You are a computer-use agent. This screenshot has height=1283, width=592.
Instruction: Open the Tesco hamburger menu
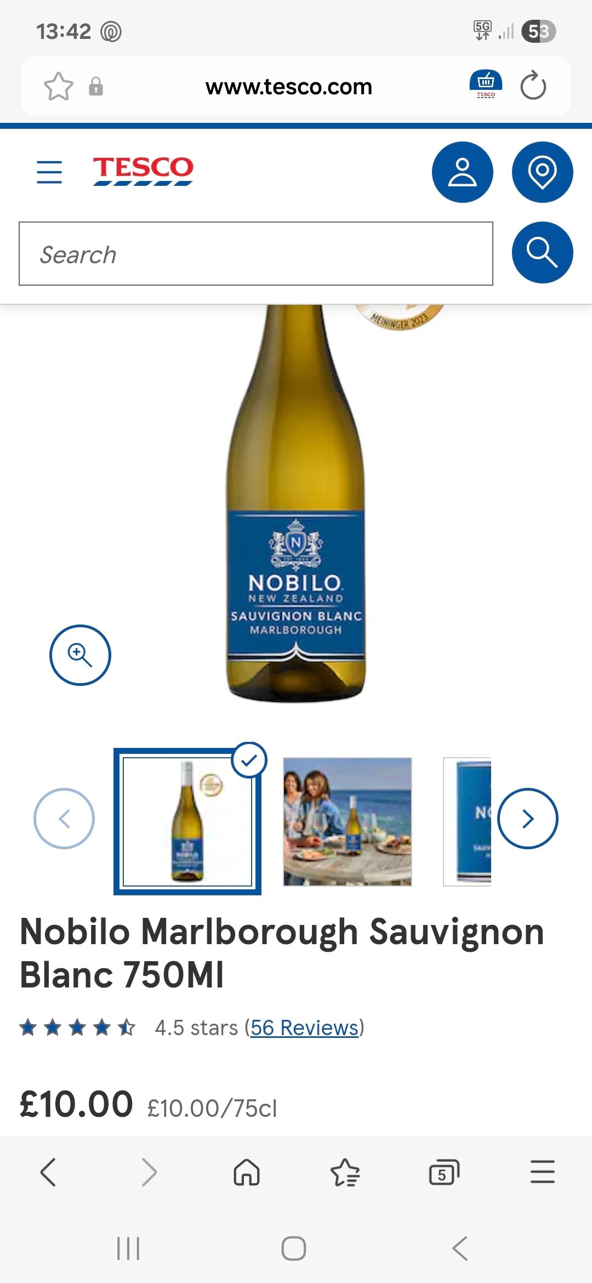49,172
